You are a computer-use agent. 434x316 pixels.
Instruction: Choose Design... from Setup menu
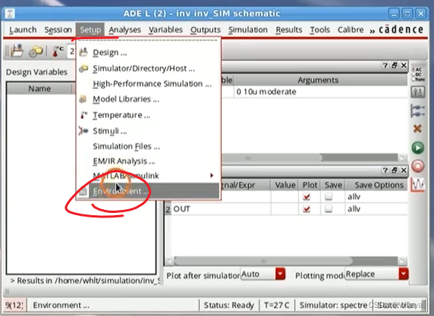(x=148, y=53)
